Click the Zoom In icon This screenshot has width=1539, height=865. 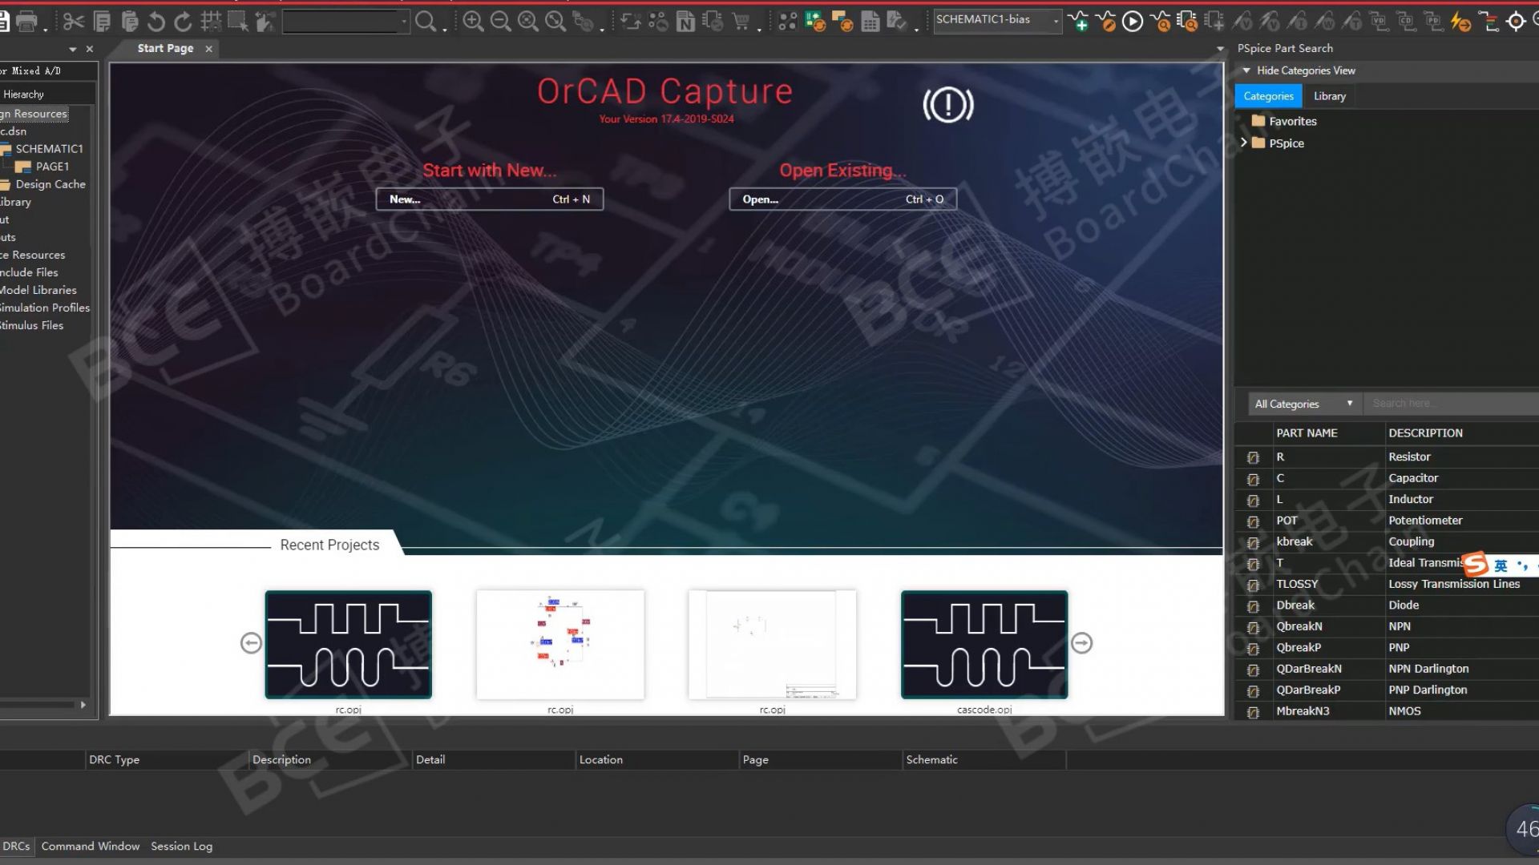point(473,22)
